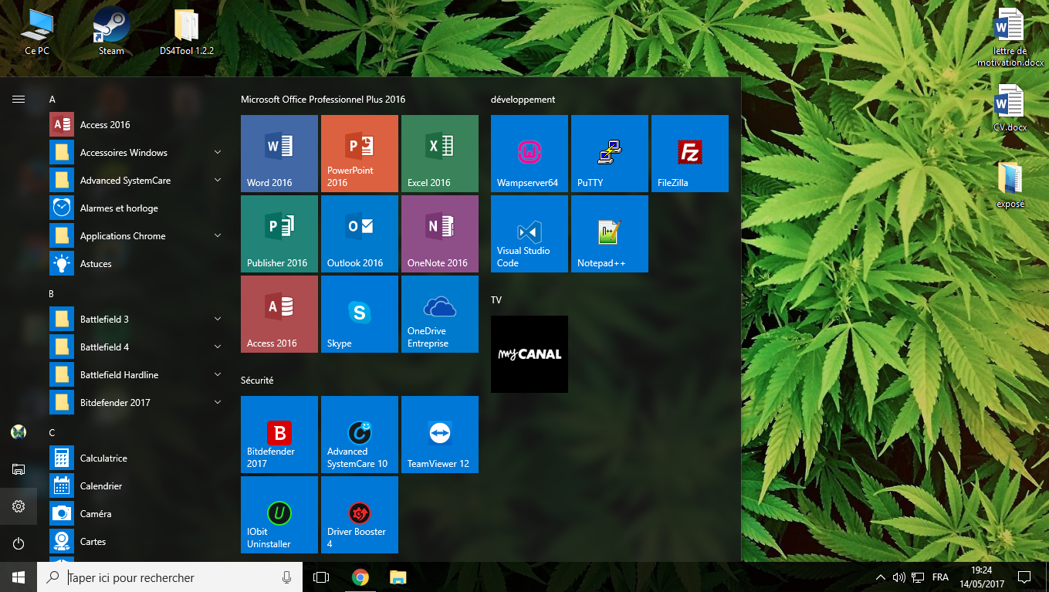Image resolution: width=1049 pixels, height=592 pixels.
Task: Expand Accessoires Windows folder chevron
Action: 218,152
